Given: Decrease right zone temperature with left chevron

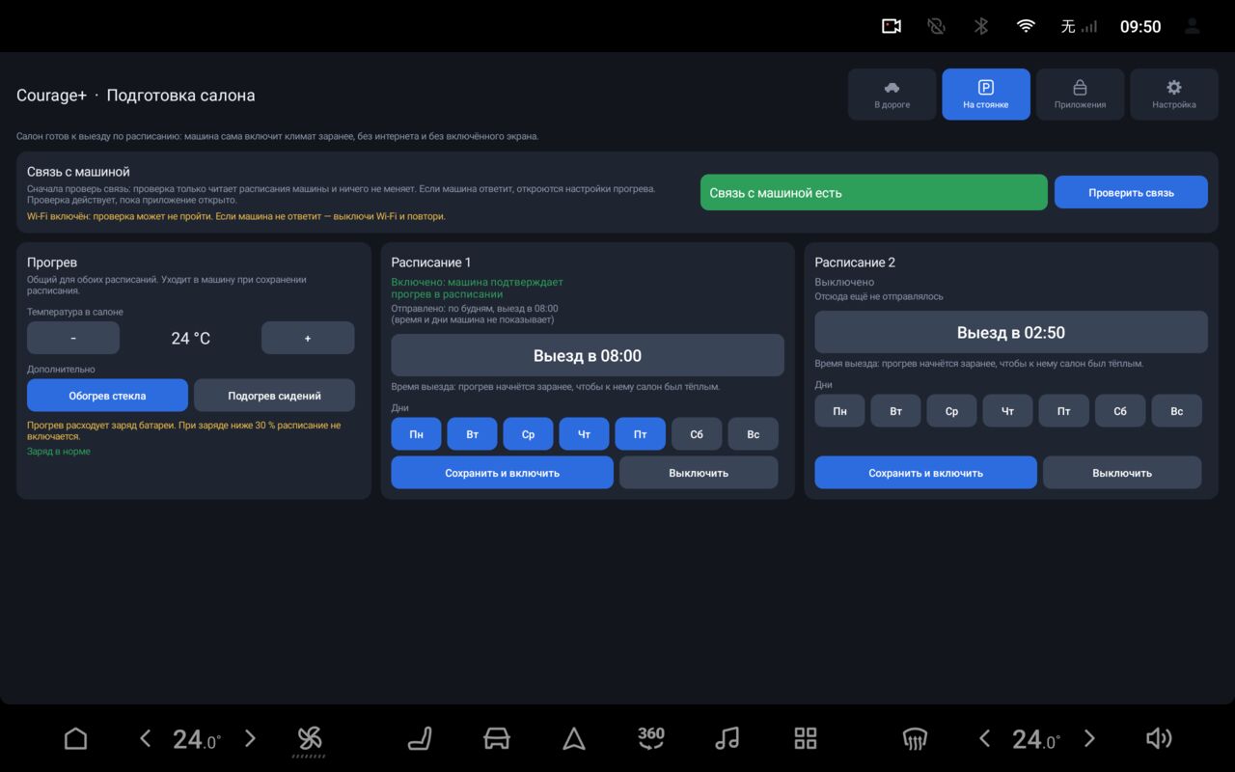Looking at the screenshot, I should point(984,739).
